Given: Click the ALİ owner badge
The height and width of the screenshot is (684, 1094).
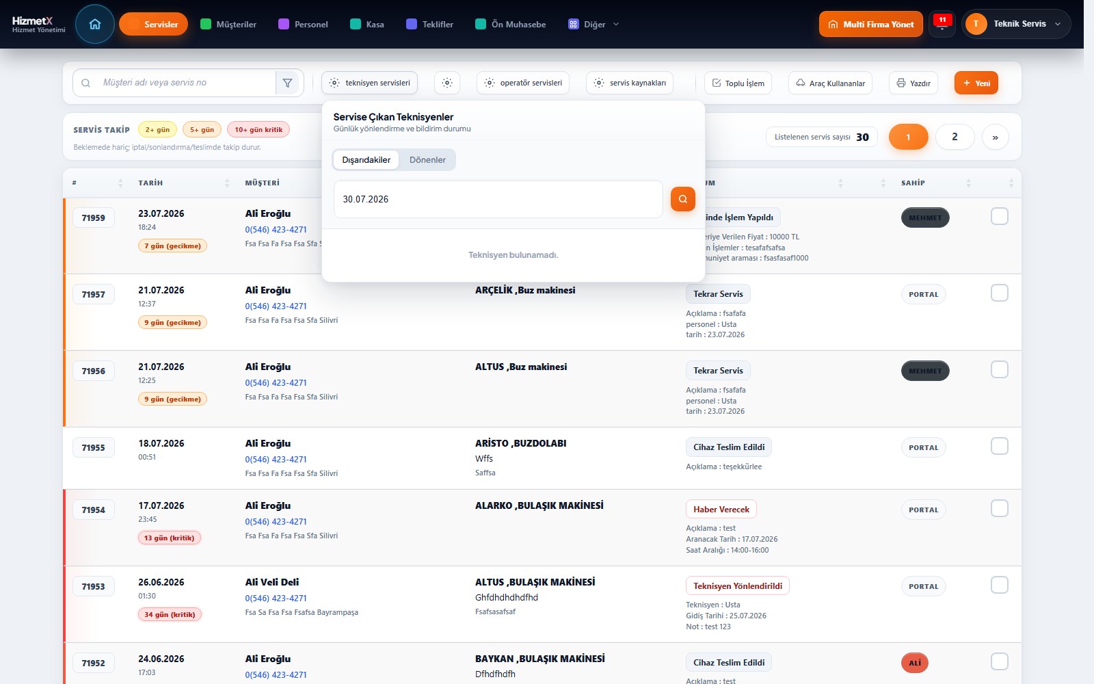Looking at the screenshot, I should click(x=915, y=663).
